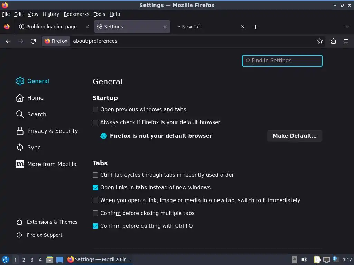
Task: Click the Firefox identity badge in the address bar
Action: coord(56,41)
